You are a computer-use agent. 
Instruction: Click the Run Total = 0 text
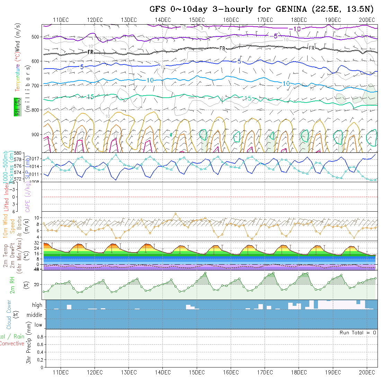tap(358, 333)
